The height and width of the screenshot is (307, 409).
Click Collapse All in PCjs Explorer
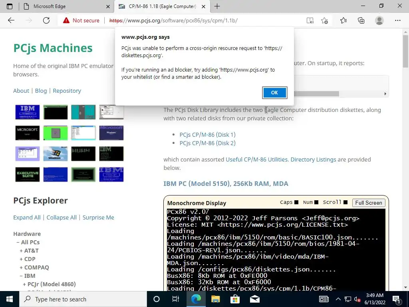click(x=62, y=217)
